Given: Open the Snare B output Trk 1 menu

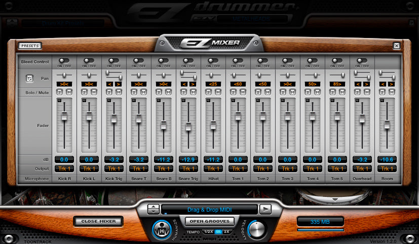Looking at the screenshot, I should [x=163, y=169].
